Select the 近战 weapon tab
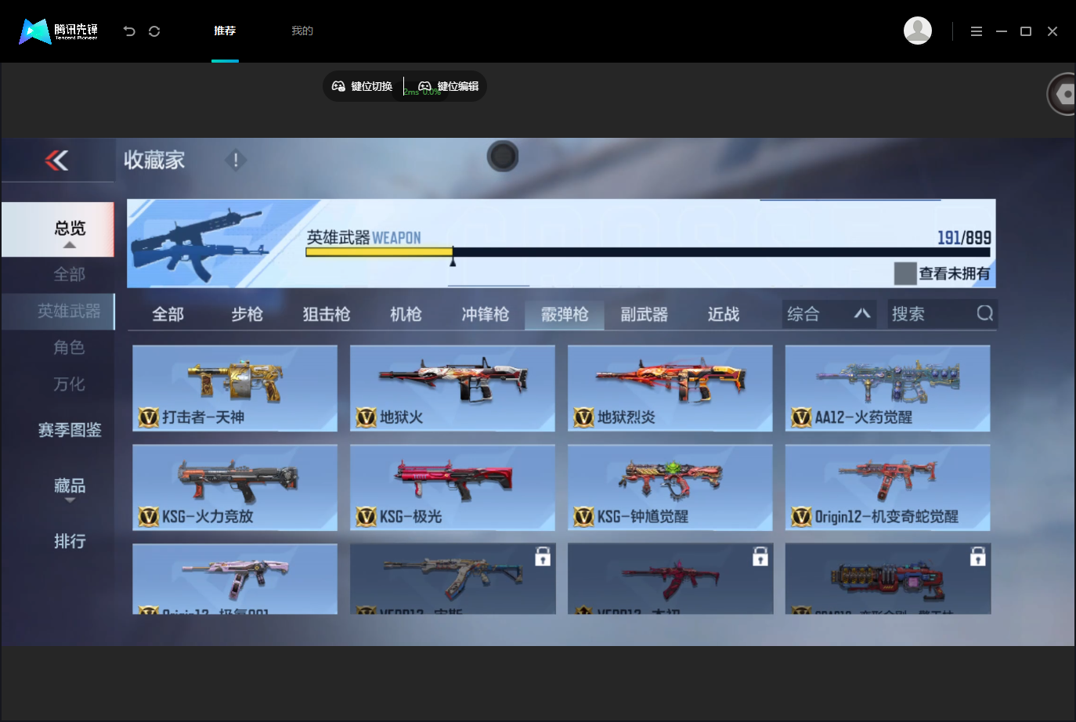1076x722 pixels. [724, 314]
